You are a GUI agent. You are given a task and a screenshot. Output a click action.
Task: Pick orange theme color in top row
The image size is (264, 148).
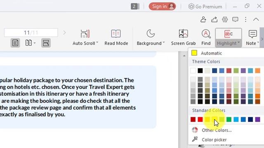tap(257, 71)
